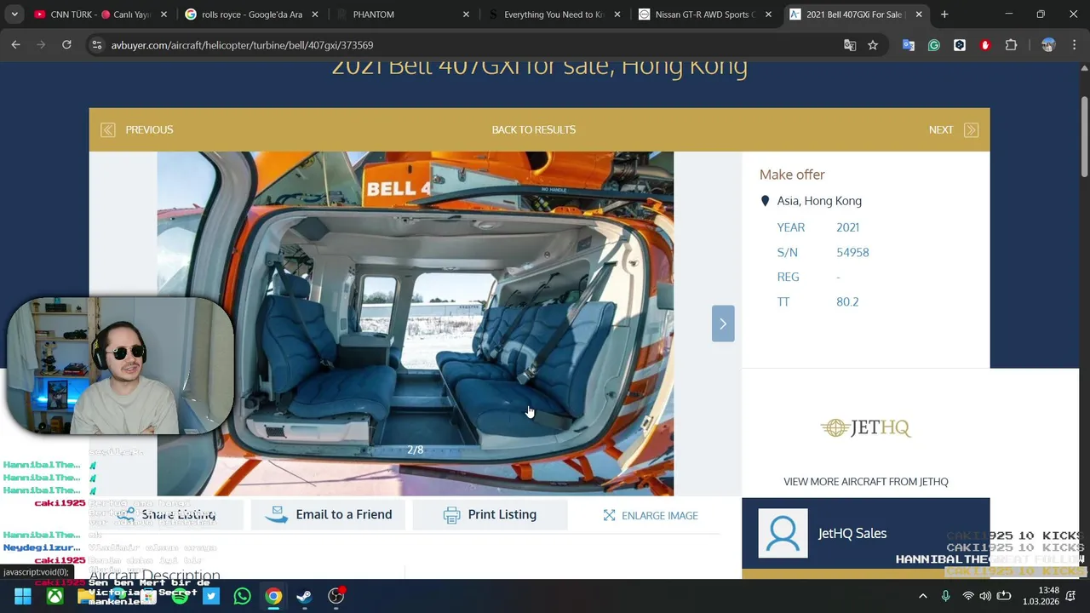Click the NEXT listing arrow icon

coord(971,129)
